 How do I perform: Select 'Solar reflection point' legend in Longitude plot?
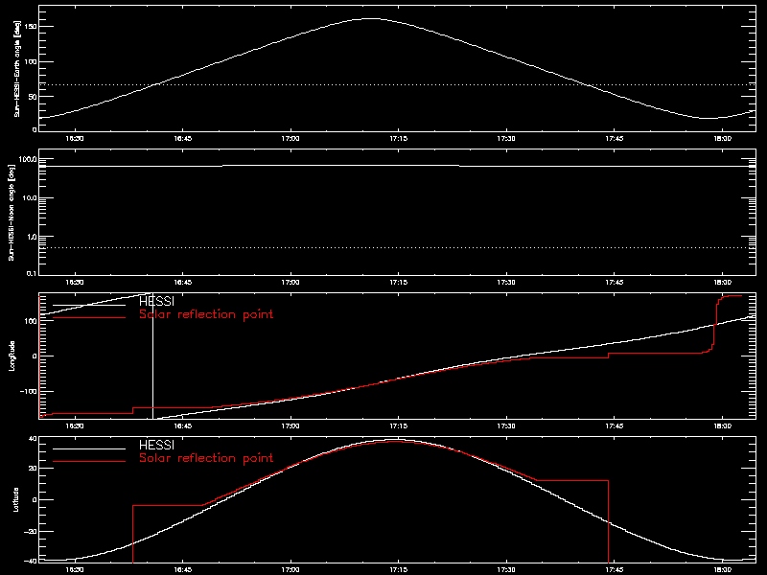[x=206, y=314]
